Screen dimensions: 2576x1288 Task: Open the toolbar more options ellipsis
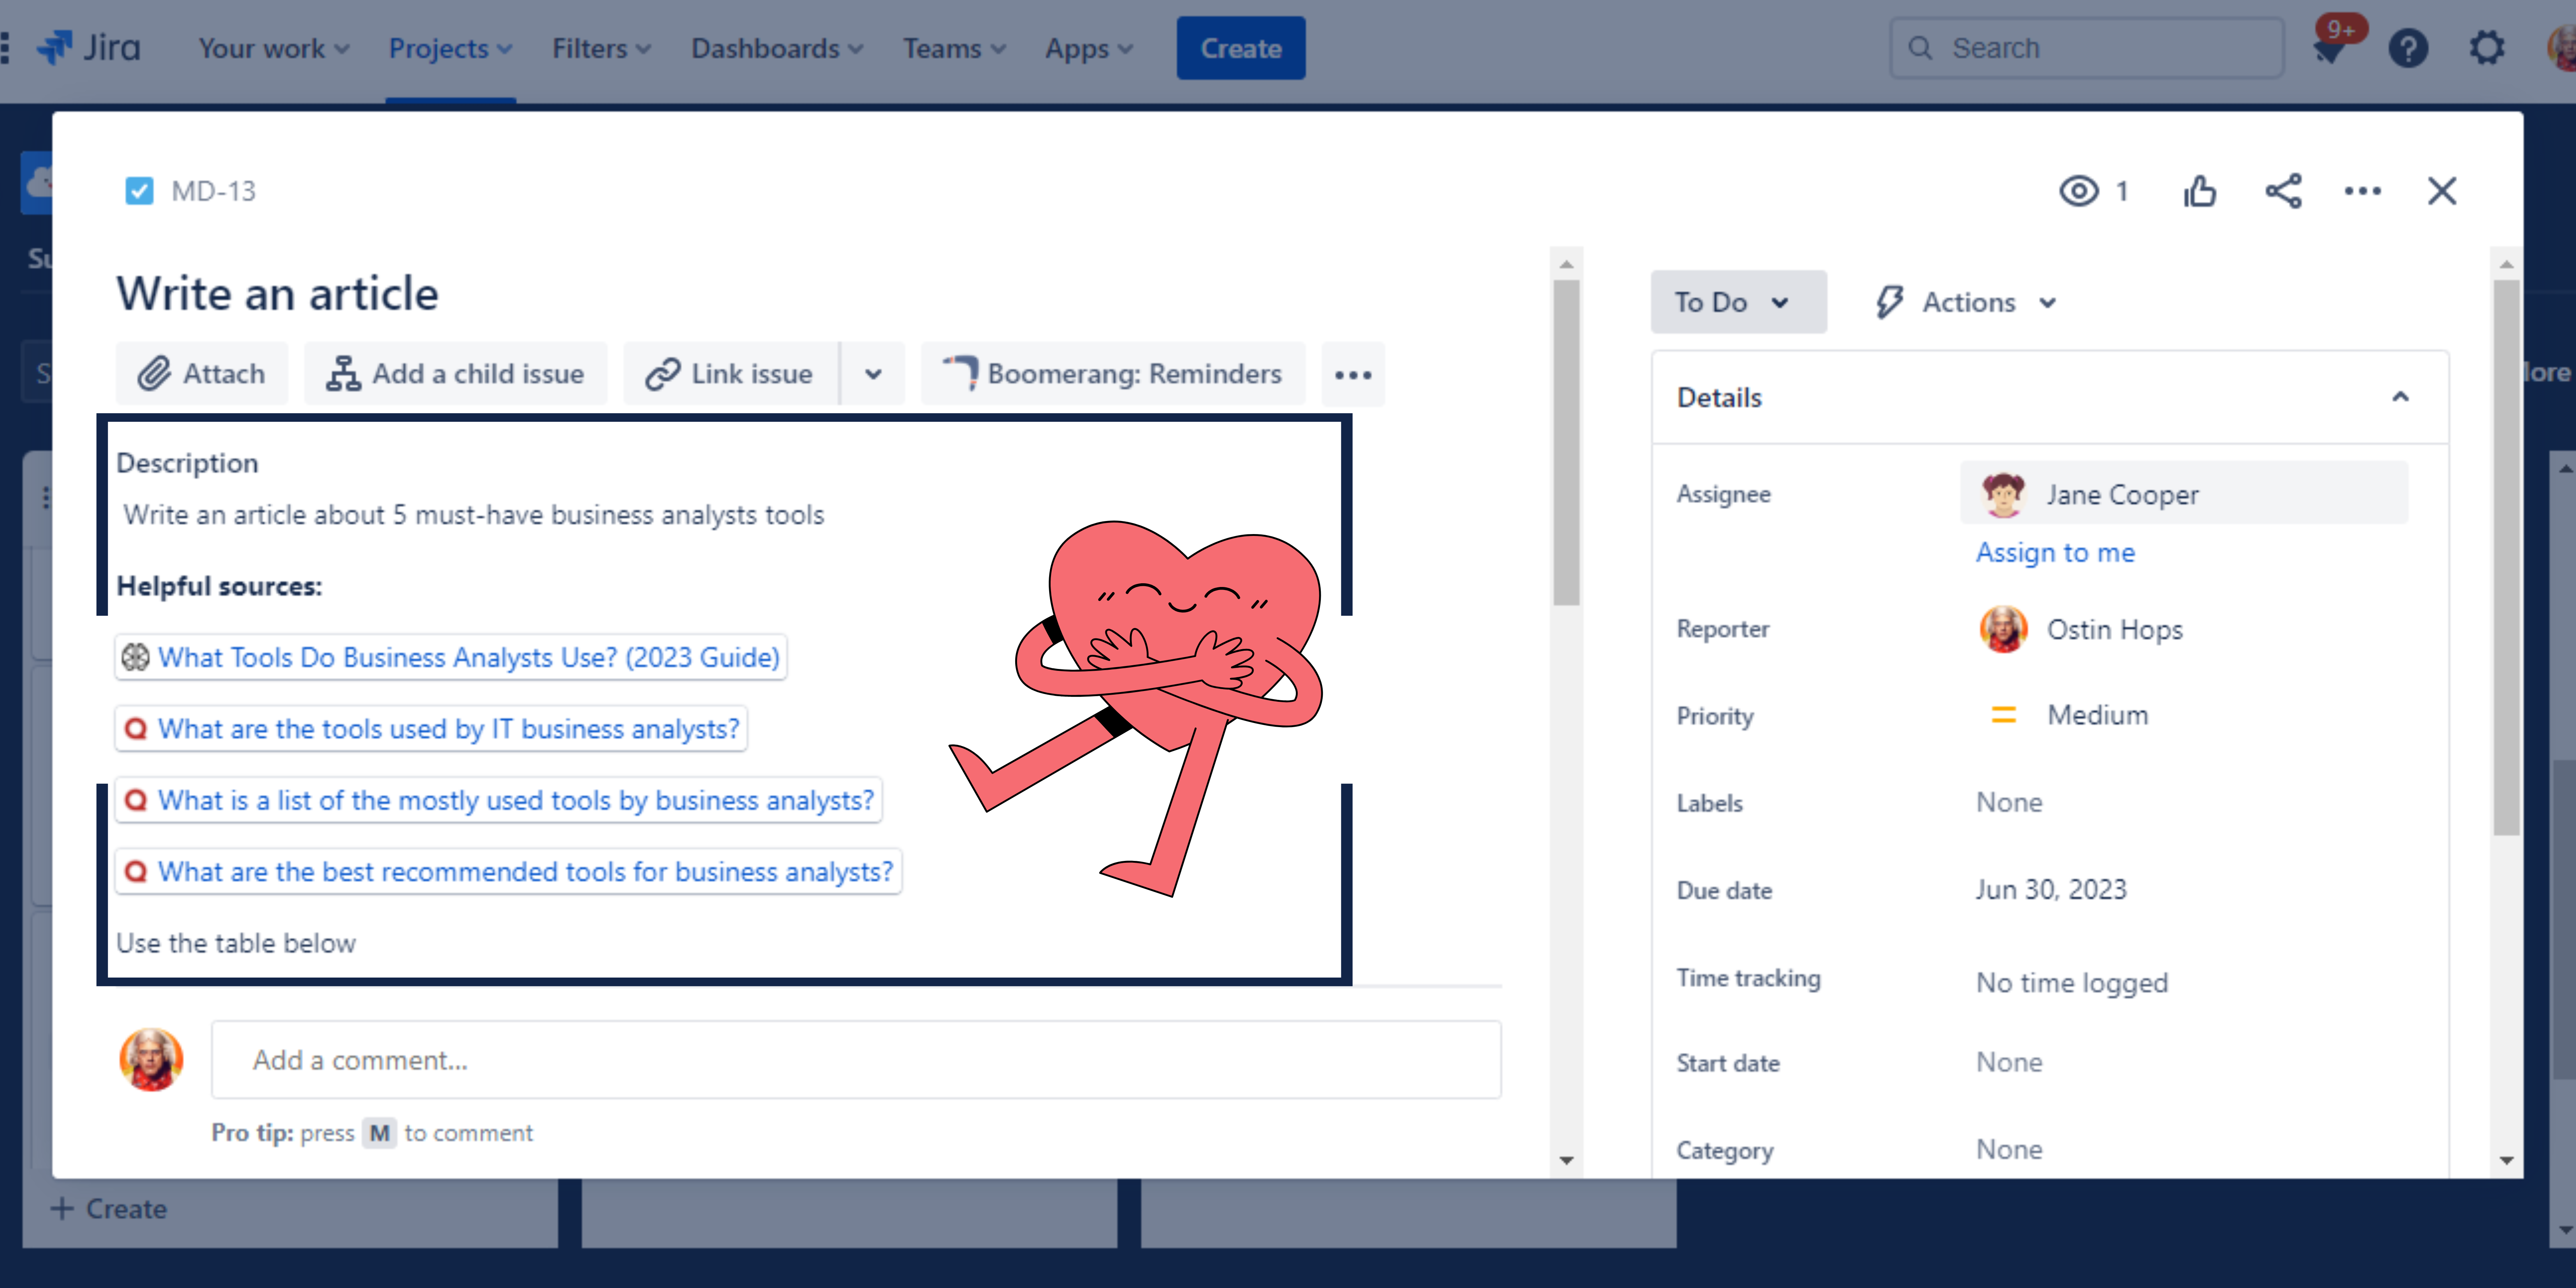click(1353, 374)
